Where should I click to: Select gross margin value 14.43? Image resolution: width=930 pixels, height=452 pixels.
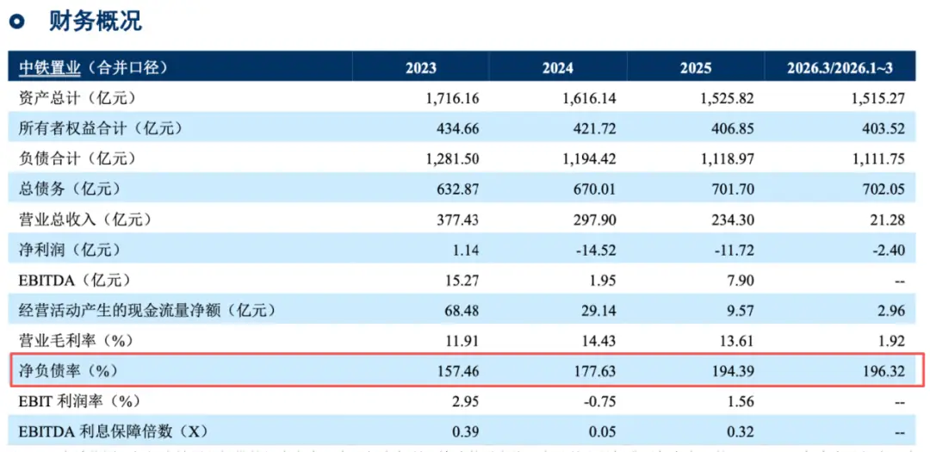[x=599, y=341]
